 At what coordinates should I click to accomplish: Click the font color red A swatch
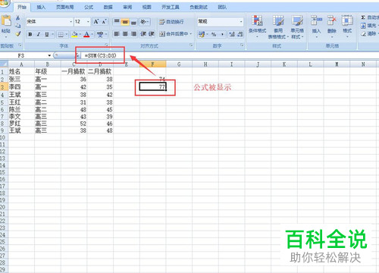tap(86, 34)
